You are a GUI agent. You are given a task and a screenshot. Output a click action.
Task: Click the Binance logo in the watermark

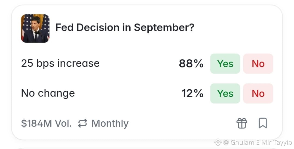coord(218,142)
